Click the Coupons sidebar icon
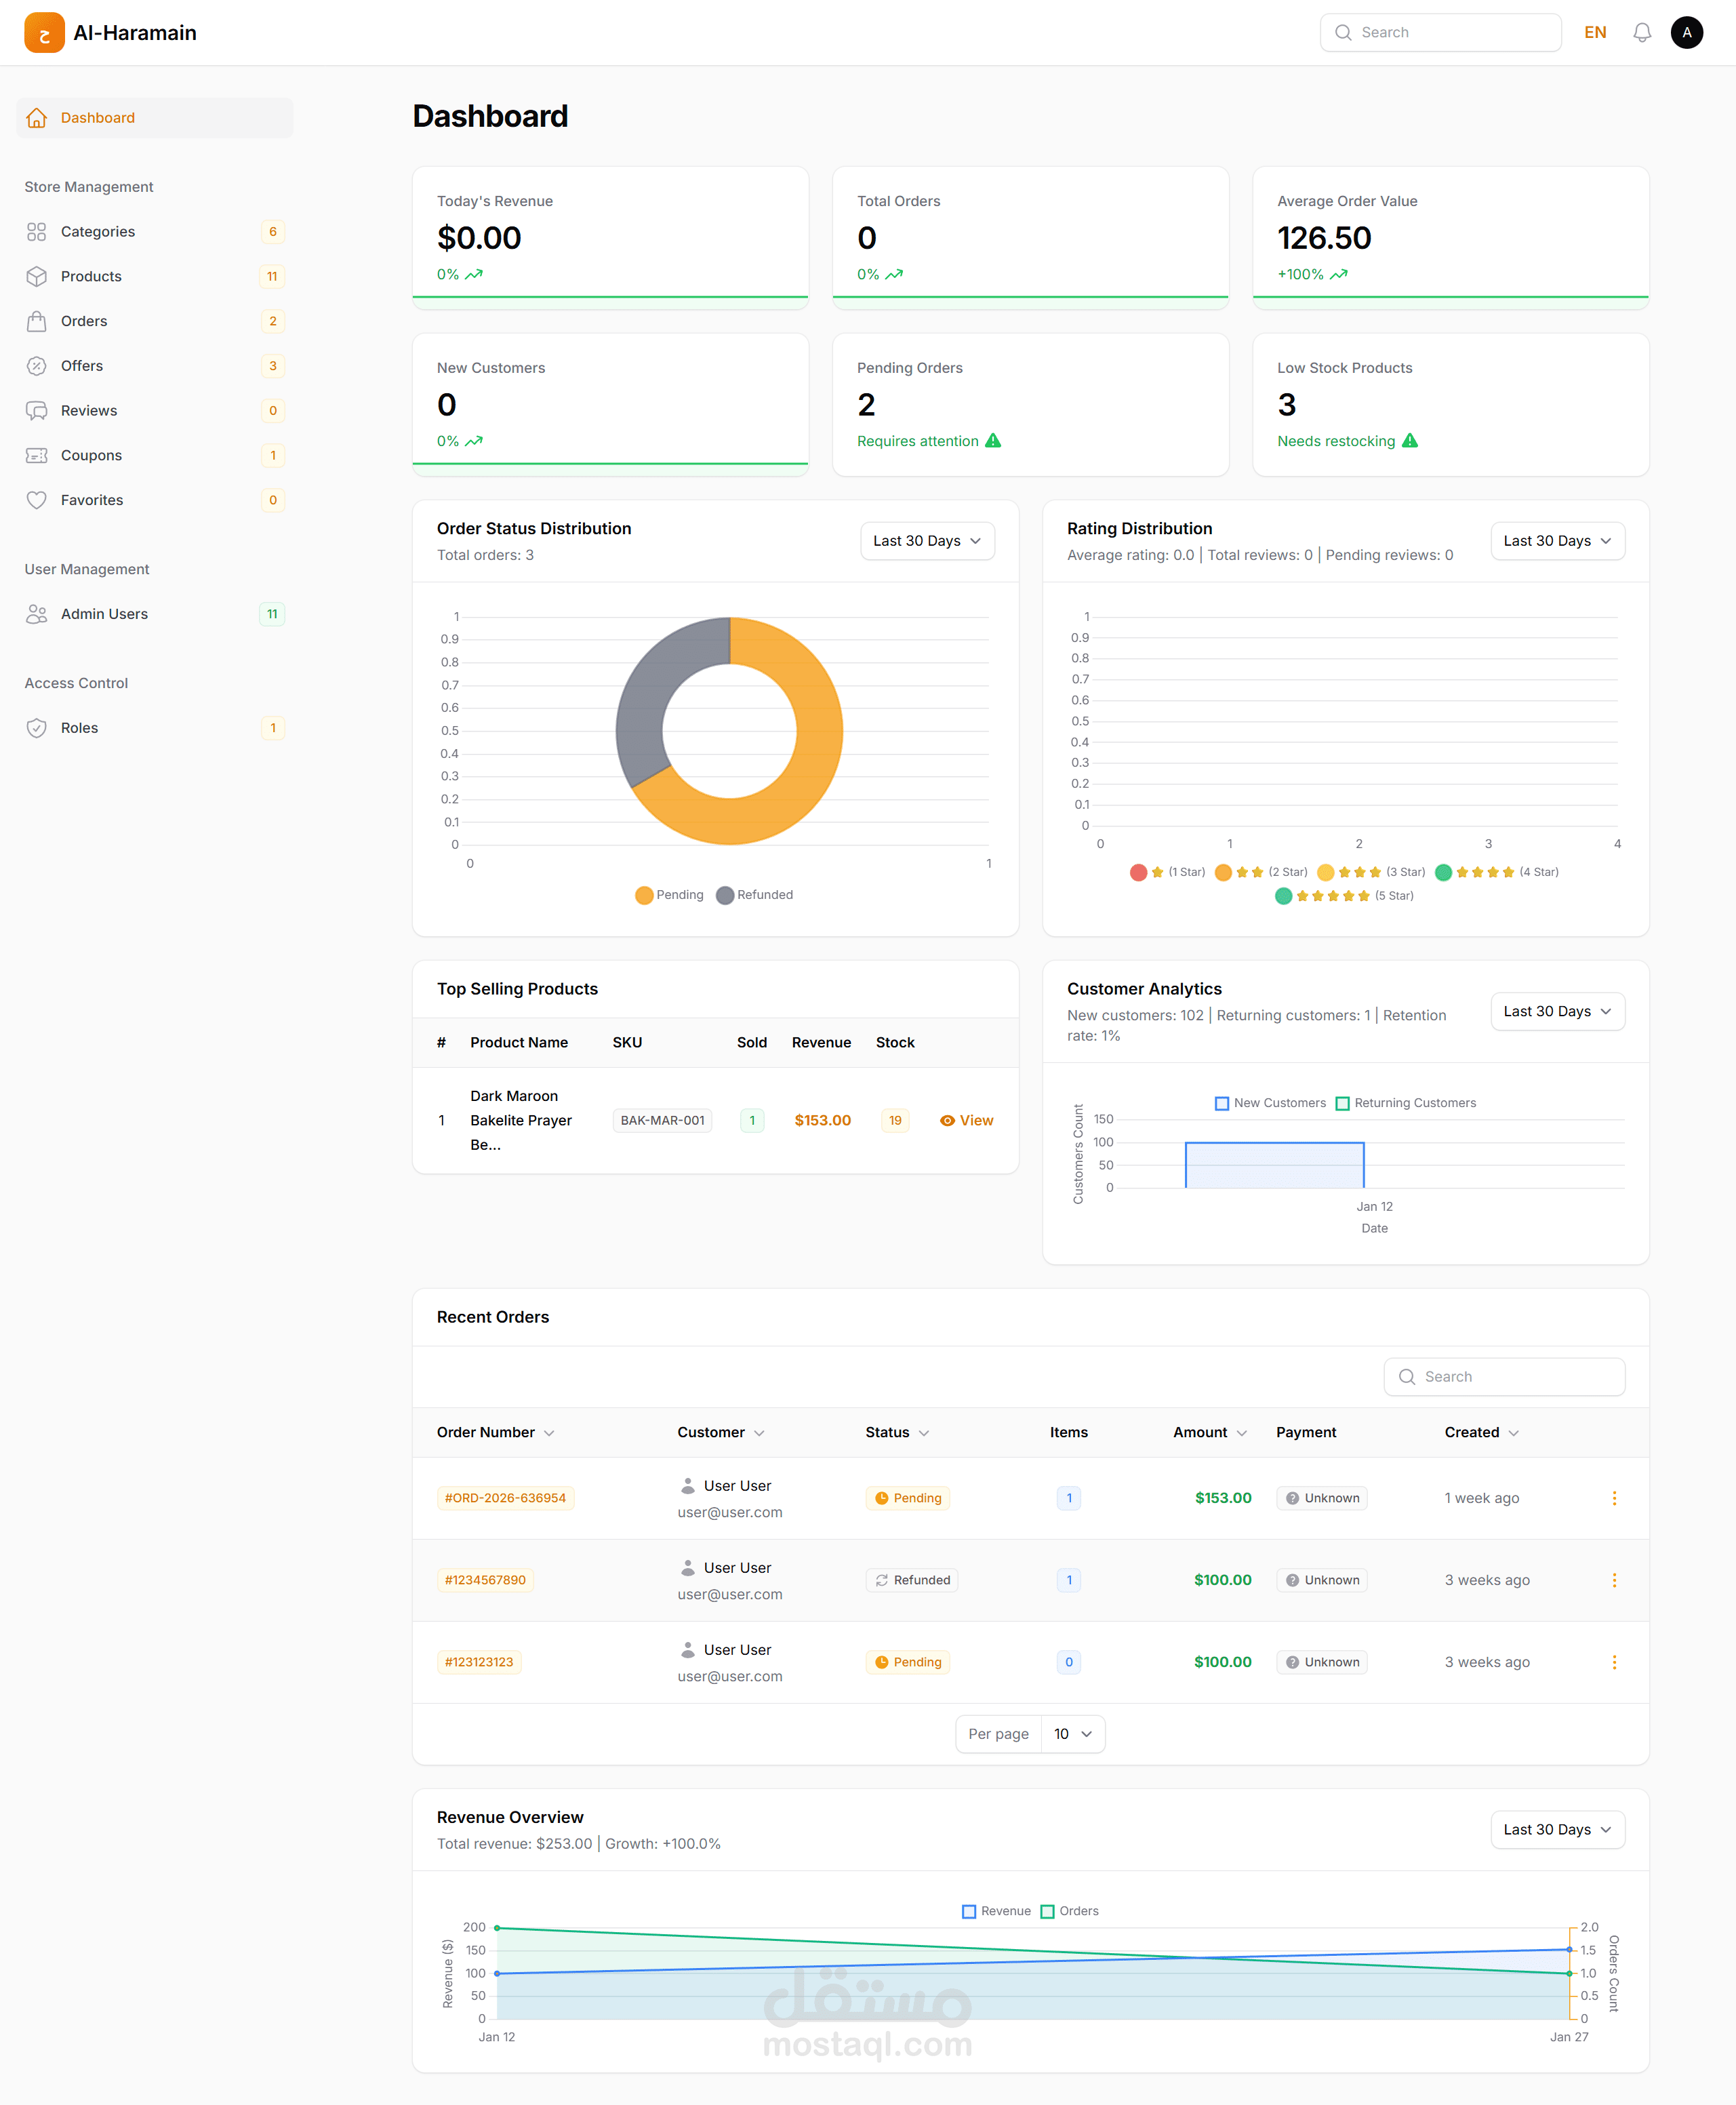The width and height of the screenshot is (1736, 2105). coord(37,455)
